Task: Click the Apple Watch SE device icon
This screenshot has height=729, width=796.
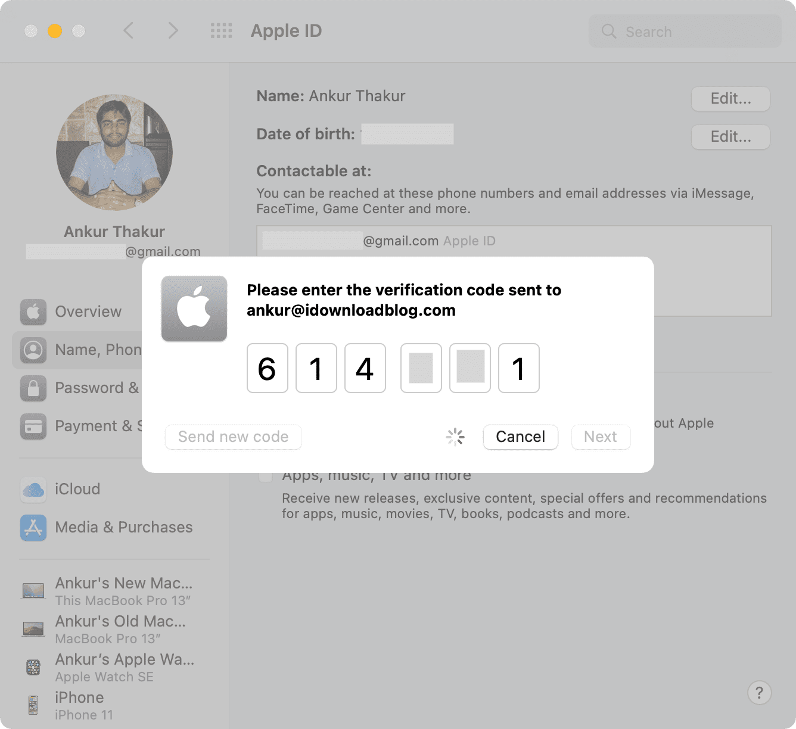Action: 33,667
